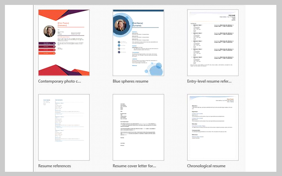This screenshot has height=176, width=282.
Task: Click the "Chronological resume" caption text
Action: tap(206, 166)
